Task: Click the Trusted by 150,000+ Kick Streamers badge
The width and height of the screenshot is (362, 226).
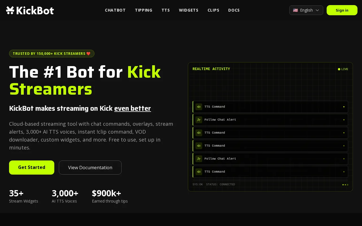Action: [52, 53]
